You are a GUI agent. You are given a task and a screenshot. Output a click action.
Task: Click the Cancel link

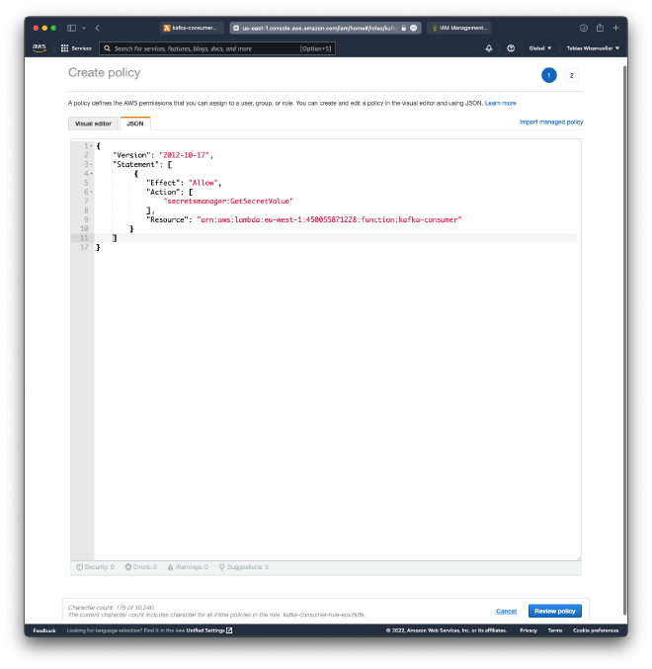click(x=506, y=611)
